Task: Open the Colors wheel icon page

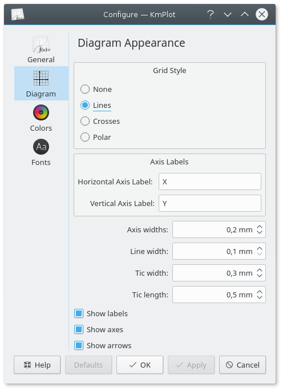Action: [41, 112]
